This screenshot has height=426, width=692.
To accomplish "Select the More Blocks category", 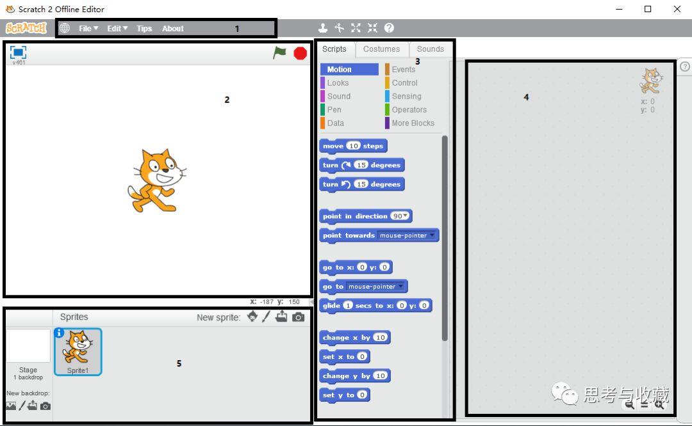I will (x=413, y=123).
